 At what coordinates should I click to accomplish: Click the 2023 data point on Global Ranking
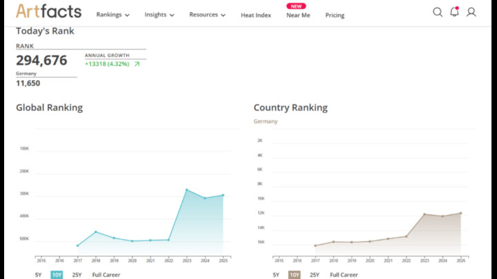point(186,190)
